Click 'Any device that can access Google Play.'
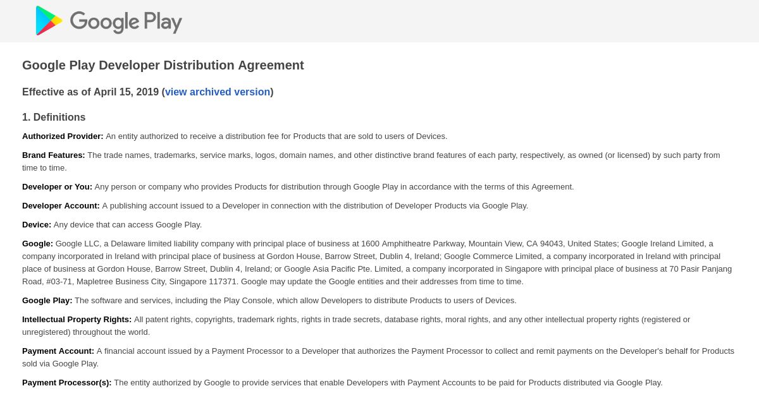This screenshot has height=398, width=759. 128,225
